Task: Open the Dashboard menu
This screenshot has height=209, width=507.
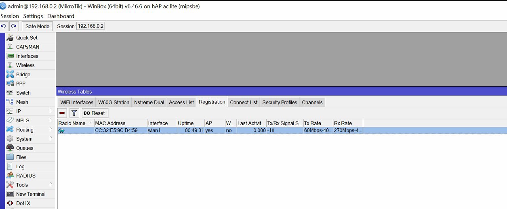Action: [61, 16]
